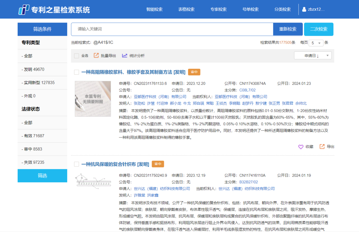The image size is (359, 232).
Task: Filter patent type by 外观 0
Action: point(42,96)
